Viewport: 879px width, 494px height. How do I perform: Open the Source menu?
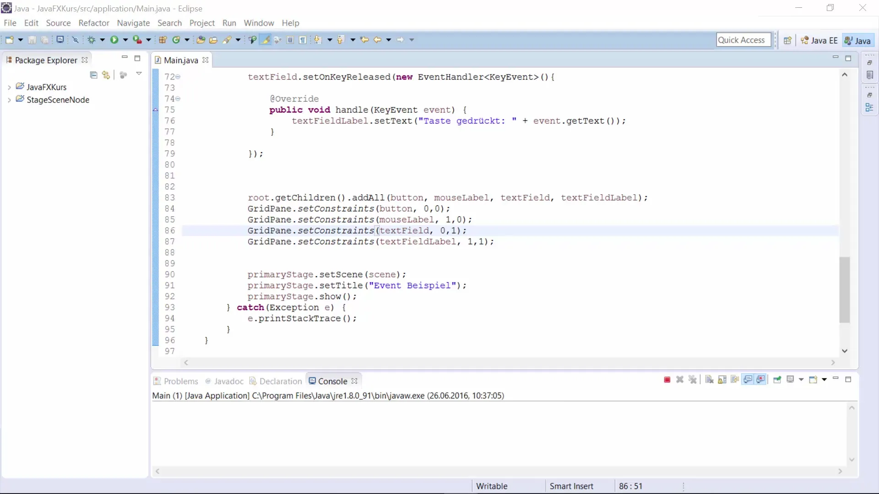(58, 23)
